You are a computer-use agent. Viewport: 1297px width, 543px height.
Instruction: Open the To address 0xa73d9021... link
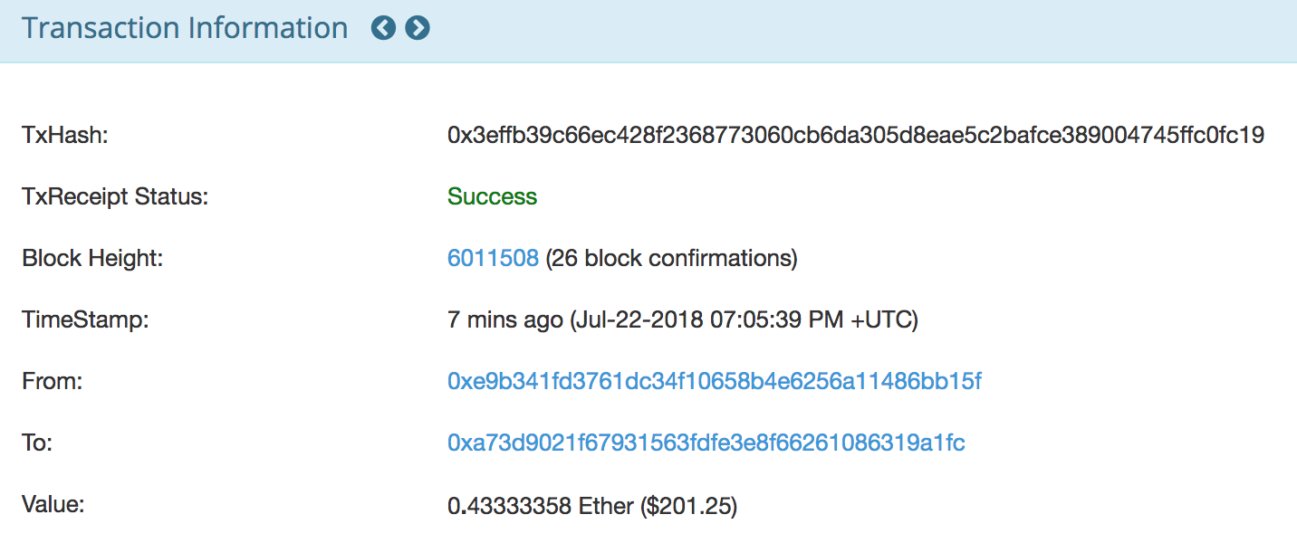click(706, 443)
